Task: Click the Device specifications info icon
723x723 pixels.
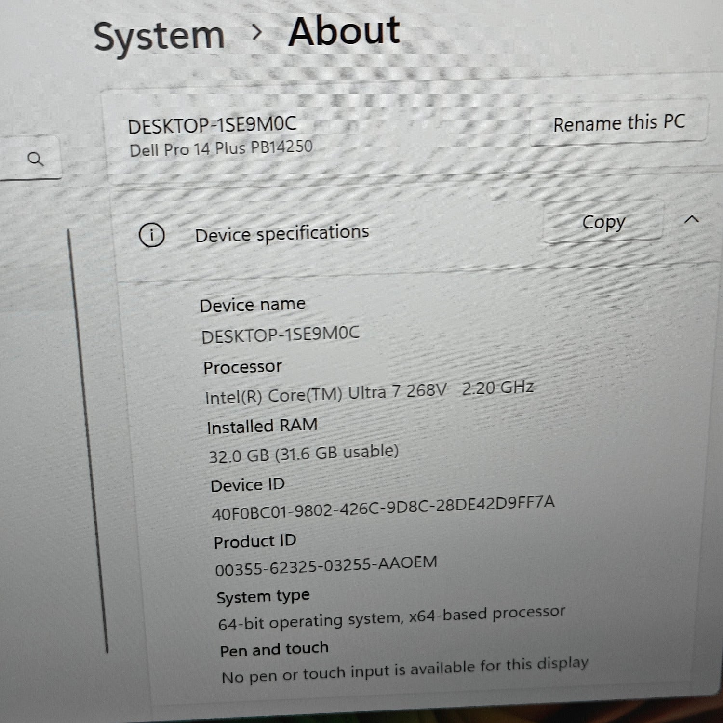Action: pos(152,236)
